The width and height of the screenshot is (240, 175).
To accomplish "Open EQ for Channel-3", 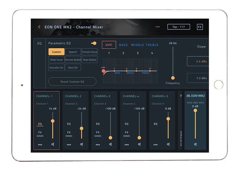I will [98, 124].
